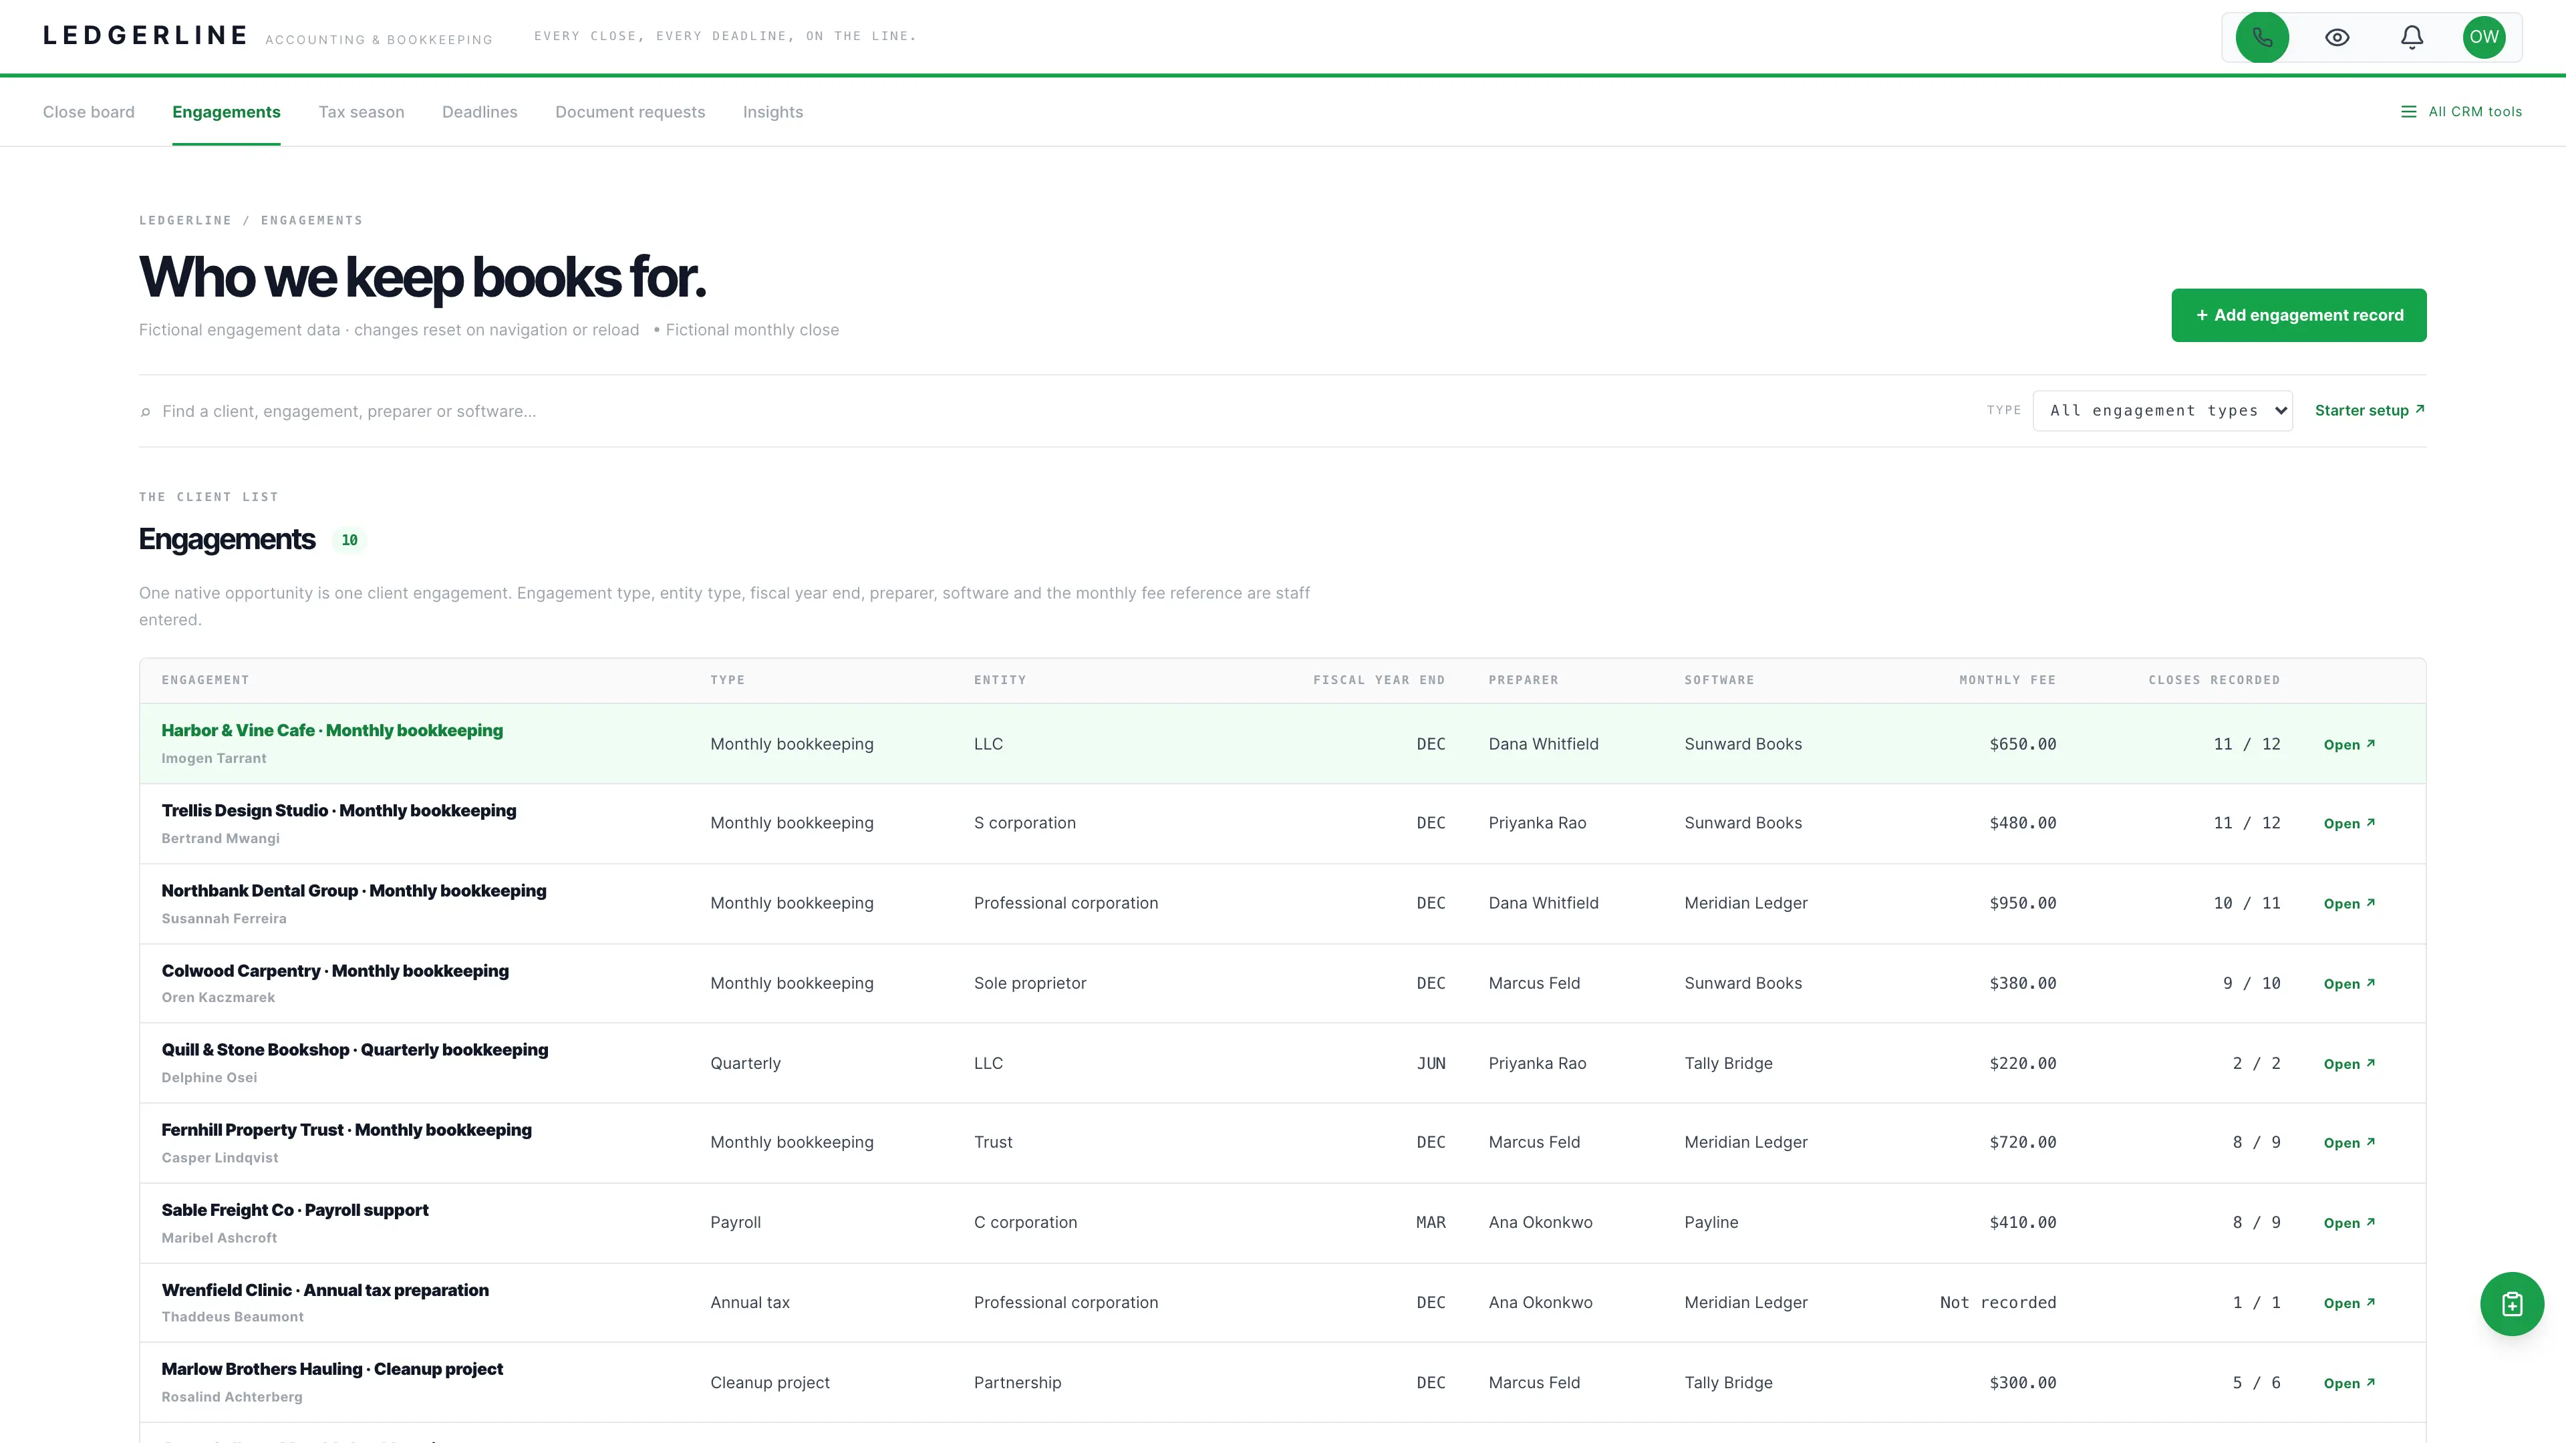Screen dimensions: 2566x1443
Task: Click Open for Marlow Brothers Hauling
Action: pos(2349,1384)
